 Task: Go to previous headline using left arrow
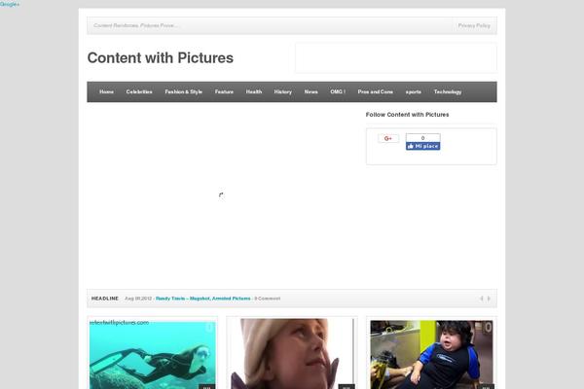(481, 299)
